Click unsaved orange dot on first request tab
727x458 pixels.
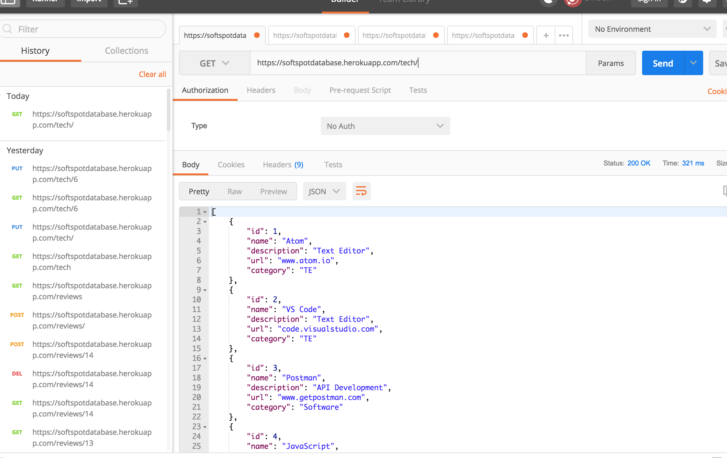tap(257, 35)
